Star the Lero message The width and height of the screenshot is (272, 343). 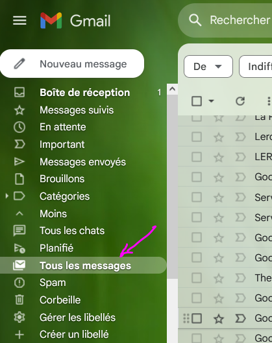click(x=219, y=137)
